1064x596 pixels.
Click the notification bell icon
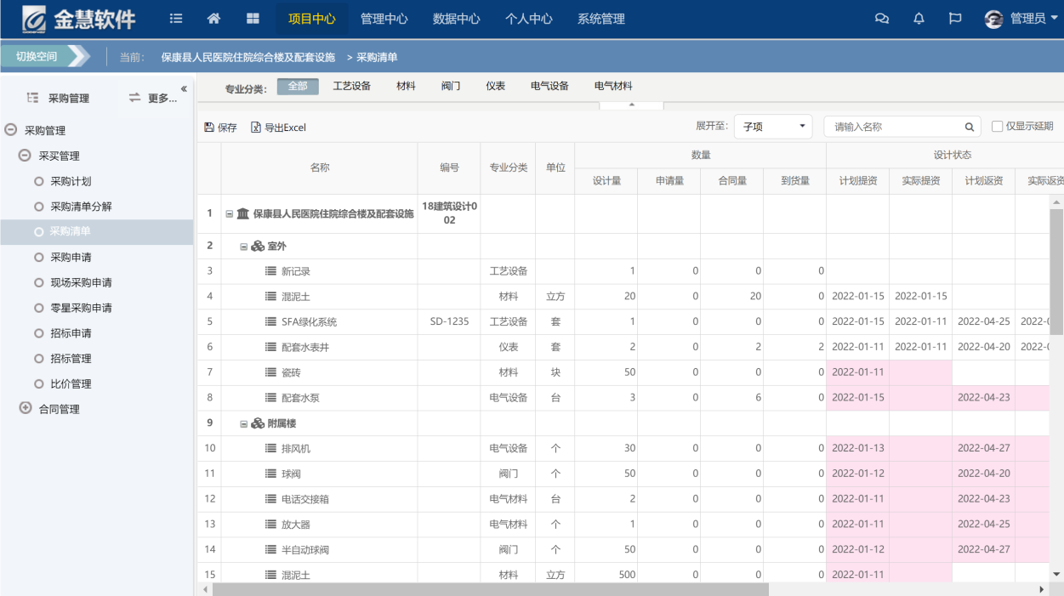click(919, 19)
